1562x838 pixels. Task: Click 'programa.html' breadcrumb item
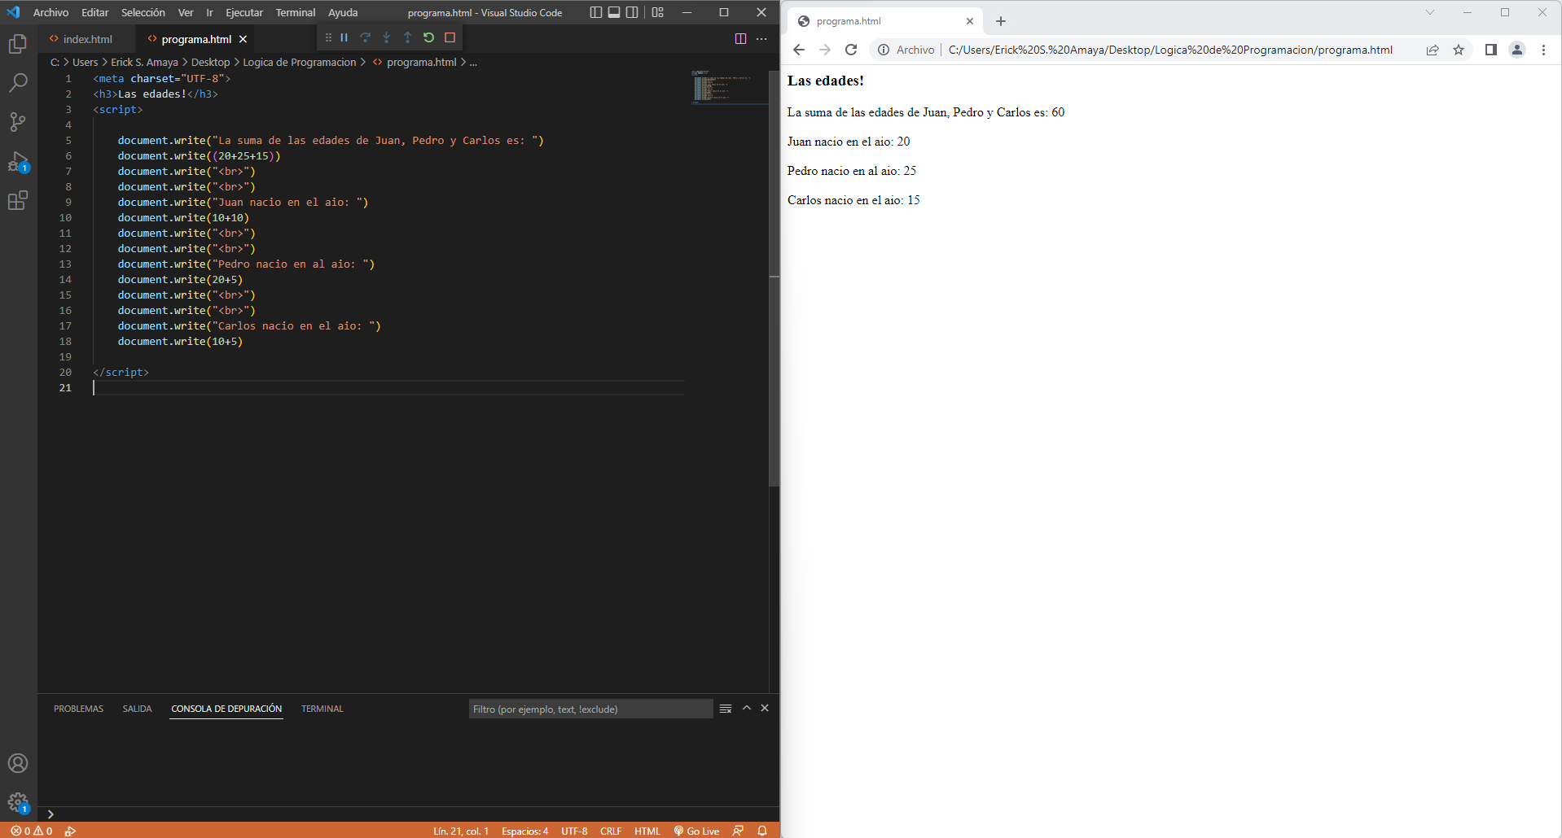click(x=421, y=62)
